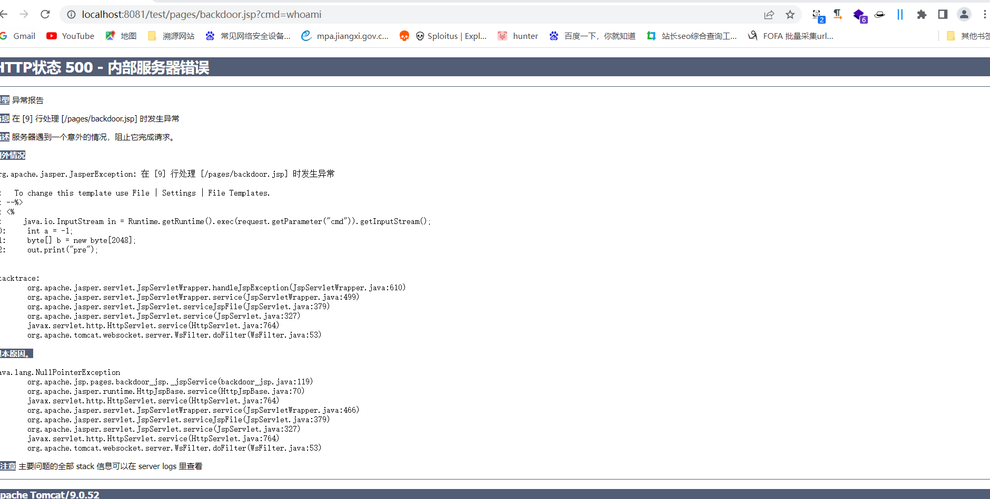The width and height of the screenshot is (990, 499).
Task: Click the address bar URL field
Action: tap(211, 14)
